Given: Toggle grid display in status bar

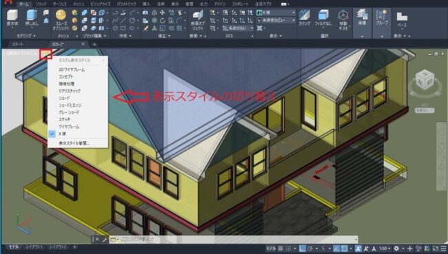Looking at the screenshot, I should (x=281, y=248).
